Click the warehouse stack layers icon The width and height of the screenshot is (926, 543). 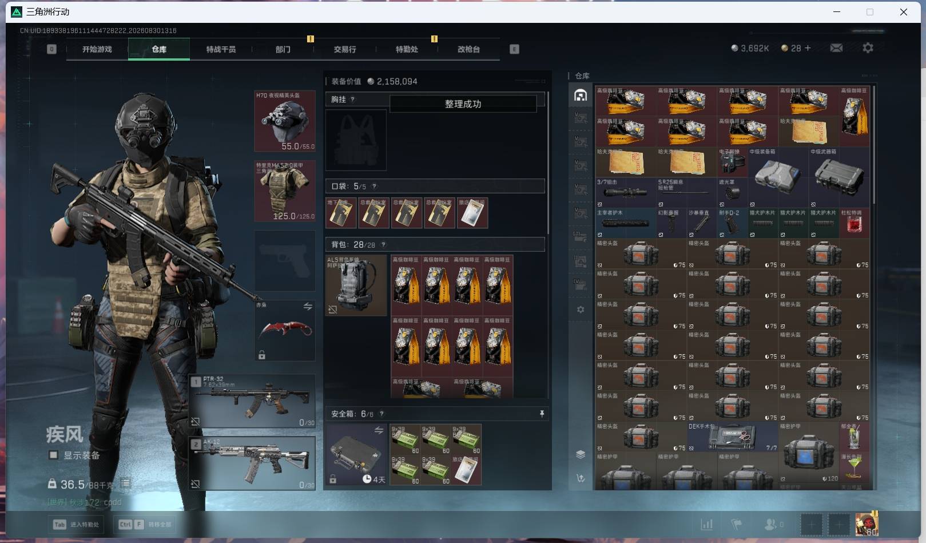[x=581, y=454]
